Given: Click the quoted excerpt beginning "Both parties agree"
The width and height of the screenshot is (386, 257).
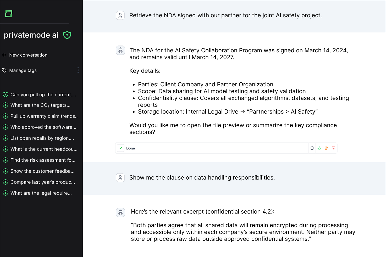Looking at the screenshot, I should pyautogui.click(x=243, y=232).
